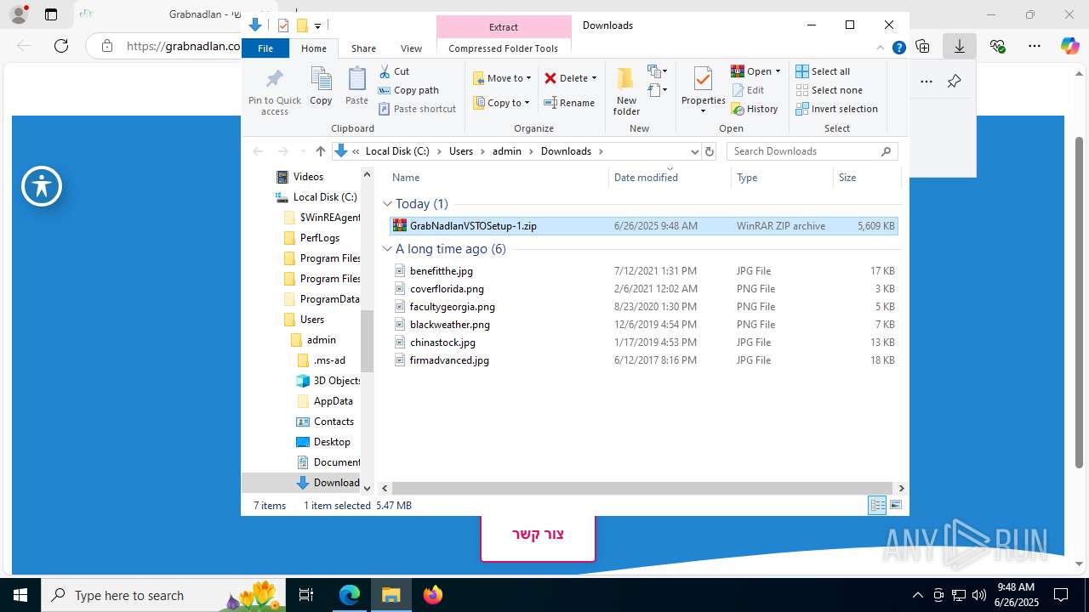
Task: Open Windows Start menu
Action: (20, 595)
